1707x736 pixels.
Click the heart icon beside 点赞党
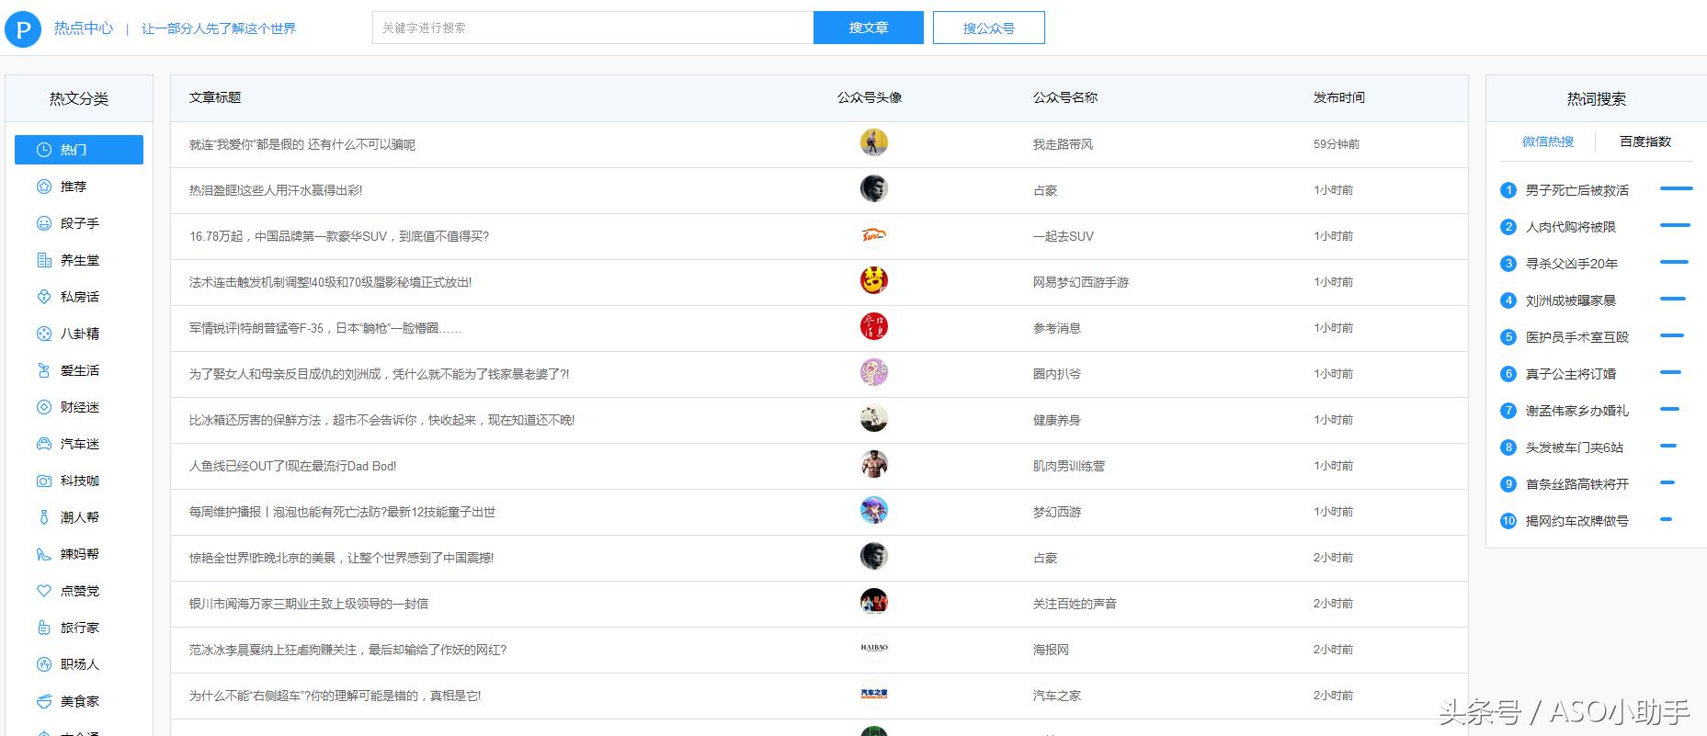tap(43, 591)
